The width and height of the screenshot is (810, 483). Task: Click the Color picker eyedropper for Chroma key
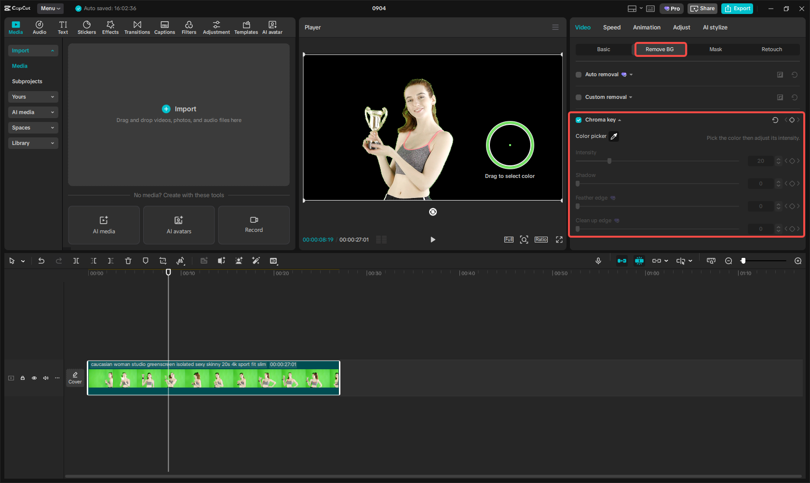(x=614, y=136)
